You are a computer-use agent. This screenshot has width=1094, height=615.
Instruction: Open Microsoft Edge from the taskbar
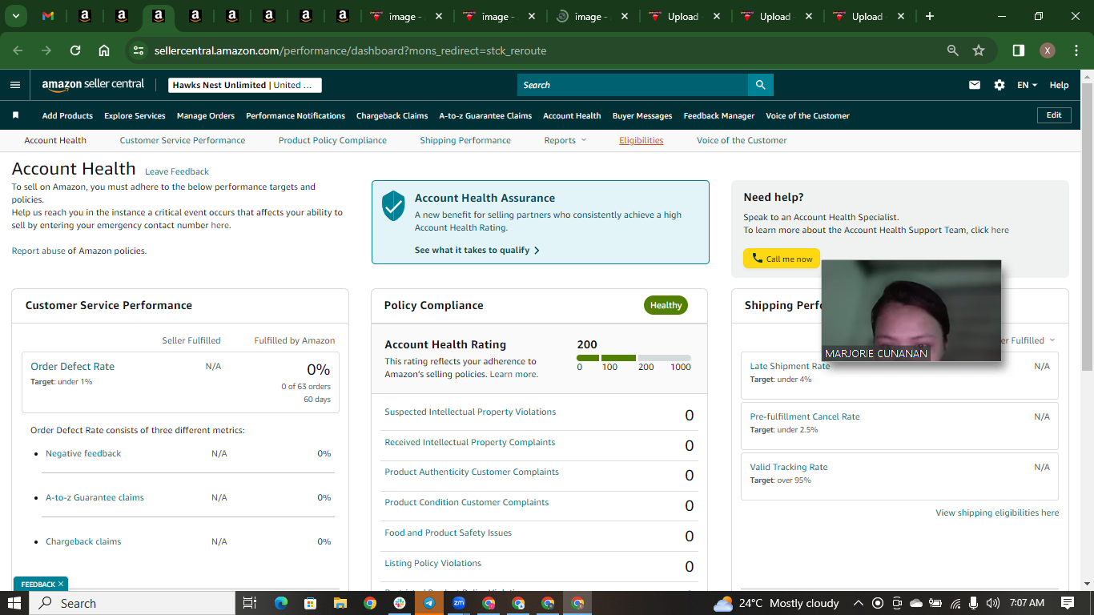click(x=281, y=603)
